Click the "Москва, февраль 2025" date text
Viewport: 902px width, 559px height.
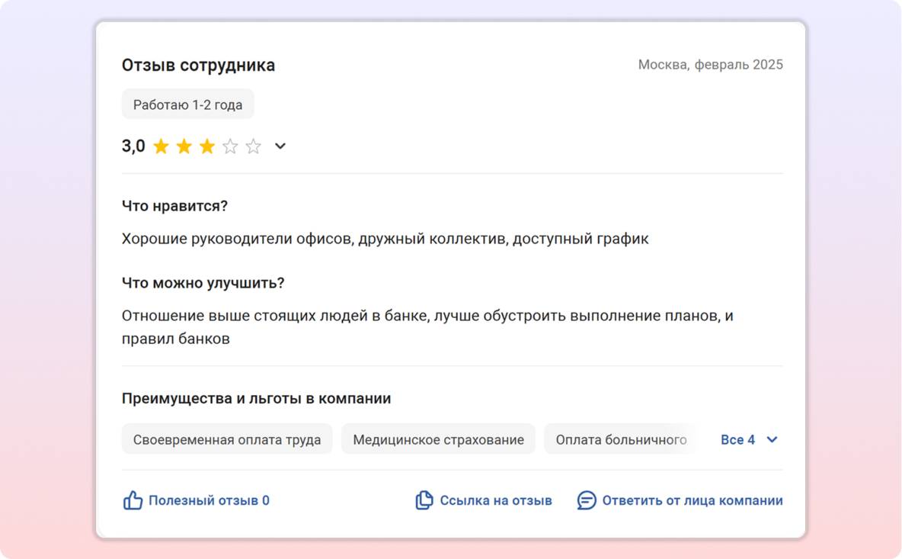[x=710, y=65]
